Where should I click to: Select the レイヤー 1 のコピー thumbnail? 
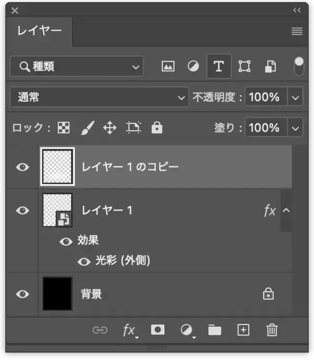57,167
